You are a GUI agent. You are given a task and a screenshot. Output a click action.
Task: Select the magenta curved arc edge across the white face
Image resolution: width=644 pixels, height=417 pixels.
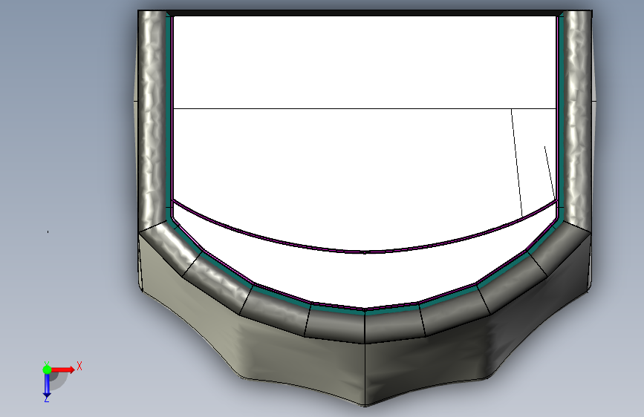pyautogui.click(x=364, y=252)
